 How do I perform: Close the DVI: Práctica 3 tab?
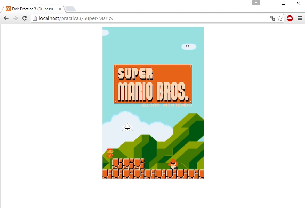click(60, 9)
